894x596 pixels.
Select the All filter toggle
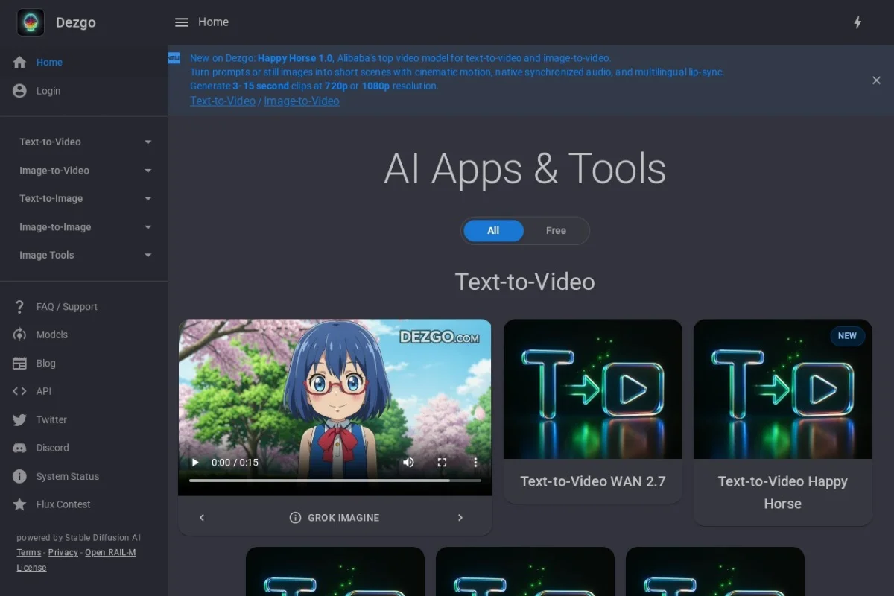[x=493, y=231]
